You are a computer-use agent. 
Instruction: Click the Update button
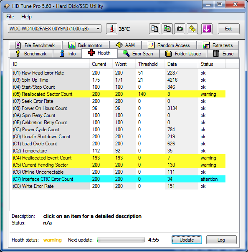pos(187,240)
